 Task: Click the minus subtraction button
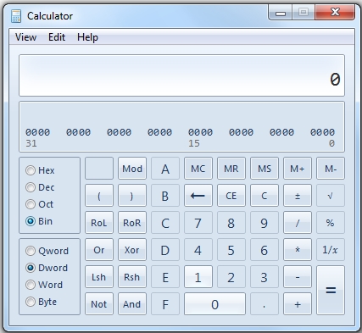coord(298,277)
